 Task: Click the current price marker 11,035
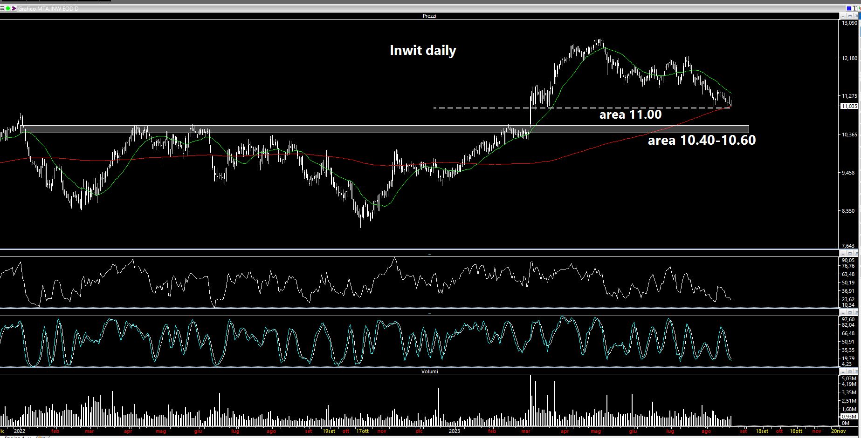849,106
